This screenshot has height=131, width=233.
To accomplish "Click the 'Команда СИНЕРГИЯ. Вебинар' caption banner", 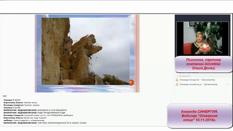I will pos(200,116).
